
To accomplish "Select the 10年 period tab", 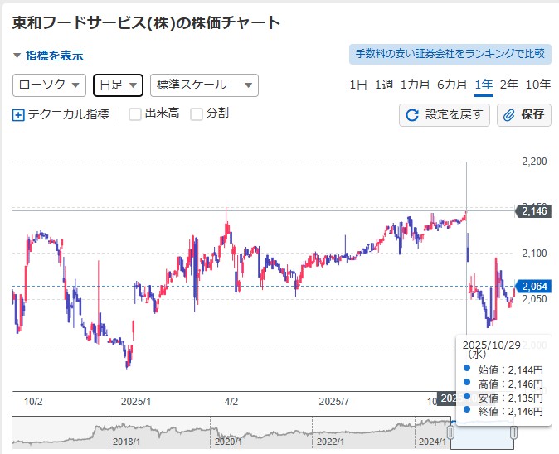I will click(538, 85).
